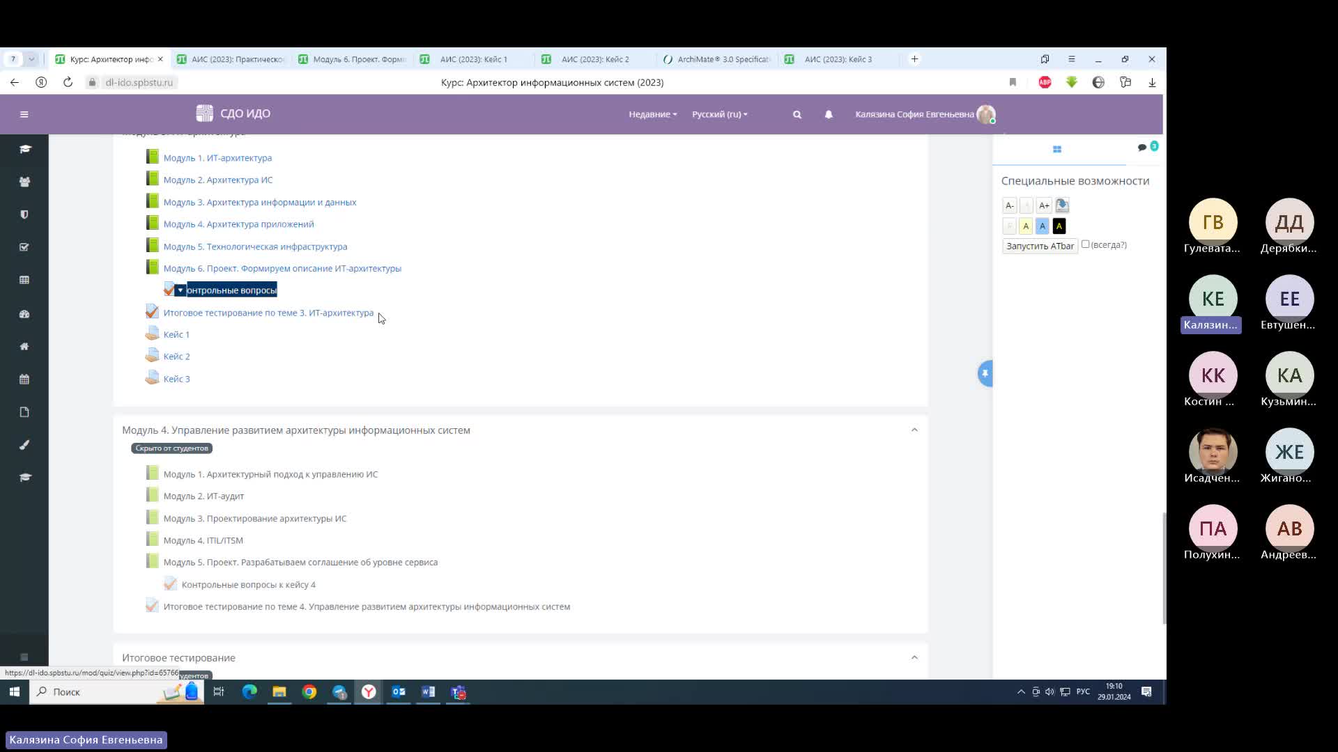
Task: Click the blocks grid icon in right panel
Action: 1057,149
